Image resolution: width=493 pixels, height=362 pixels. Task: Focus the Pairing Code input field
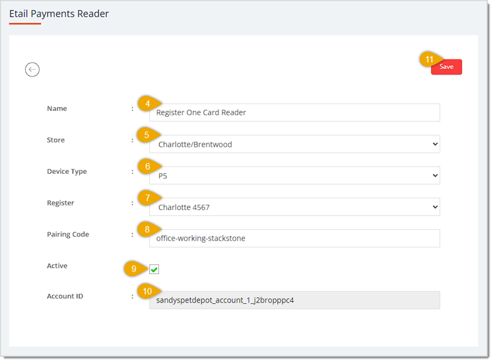[x=294, y=238]
